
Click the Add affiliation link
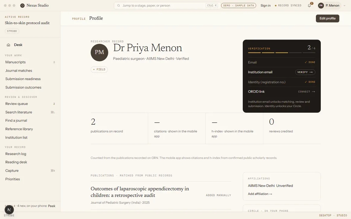pyautogui.click(x=260, y=194)
